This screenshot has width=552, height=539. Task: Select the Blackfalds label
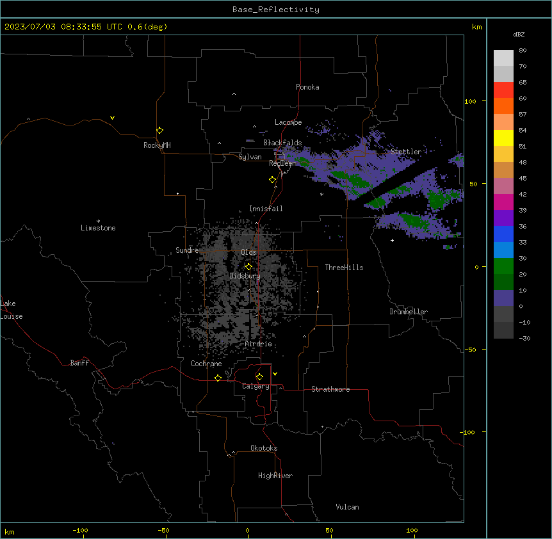tap(282, 143)
